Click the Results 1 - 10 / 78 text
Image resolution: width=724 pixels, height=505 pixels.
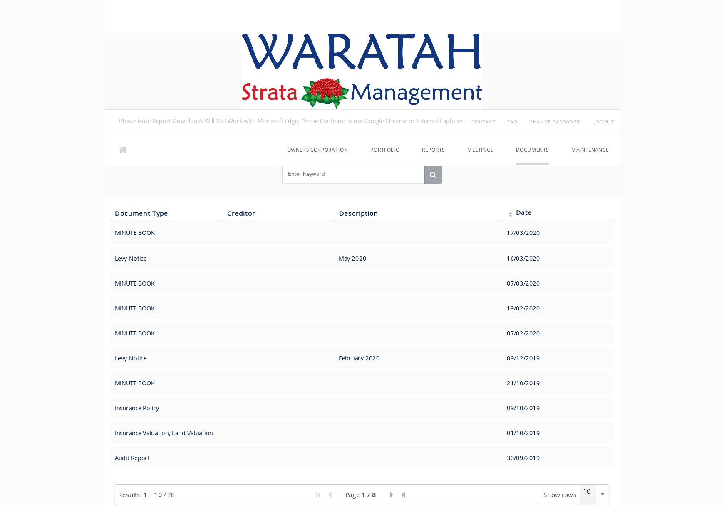point(146,495)
